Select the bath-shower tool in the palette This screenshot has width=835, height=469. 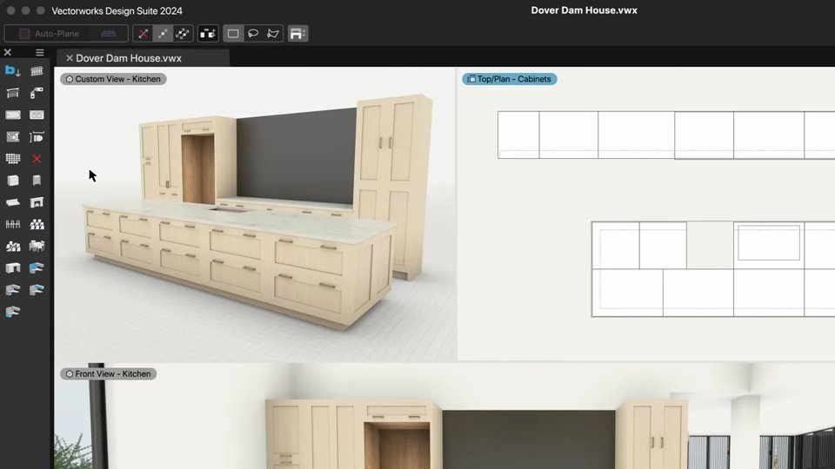[13, 93]
